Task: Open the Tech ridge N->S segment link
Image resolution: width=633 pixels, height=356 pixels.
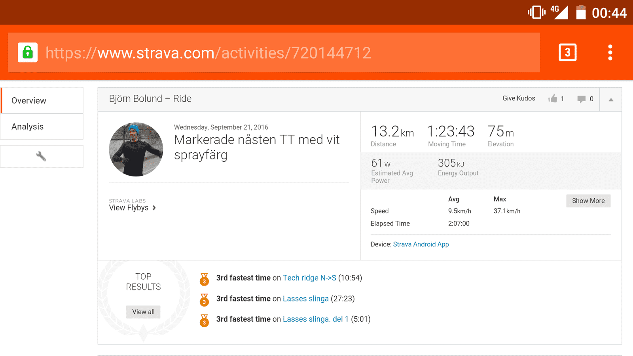Action: pyautogui.click(x=309, y=278)
